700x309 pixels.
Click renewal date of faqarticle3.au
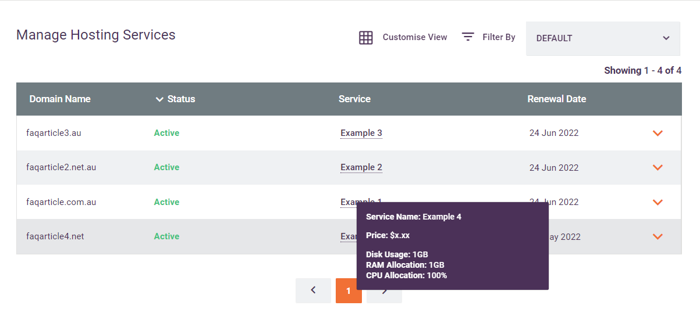point(554,133)
